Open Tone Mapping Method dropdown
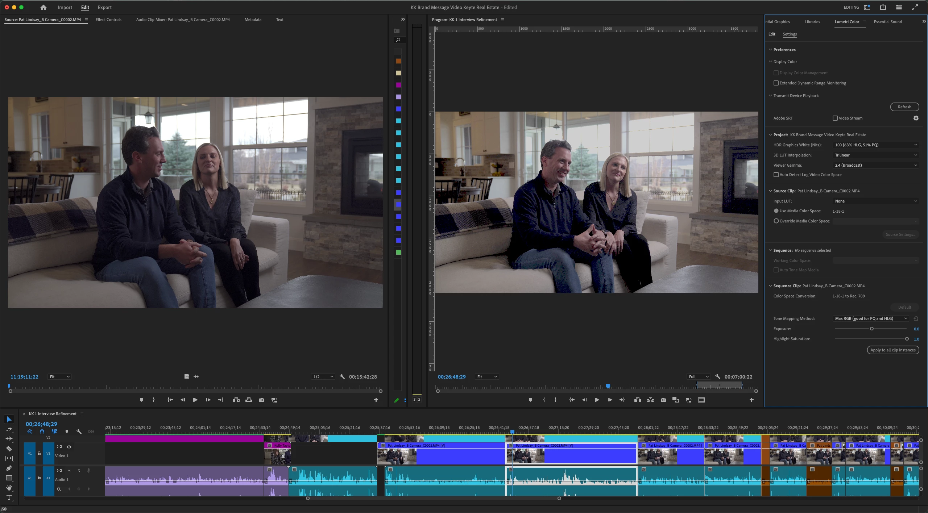The image size is (928, 513). pyautogui.click(x=870, y=318)
